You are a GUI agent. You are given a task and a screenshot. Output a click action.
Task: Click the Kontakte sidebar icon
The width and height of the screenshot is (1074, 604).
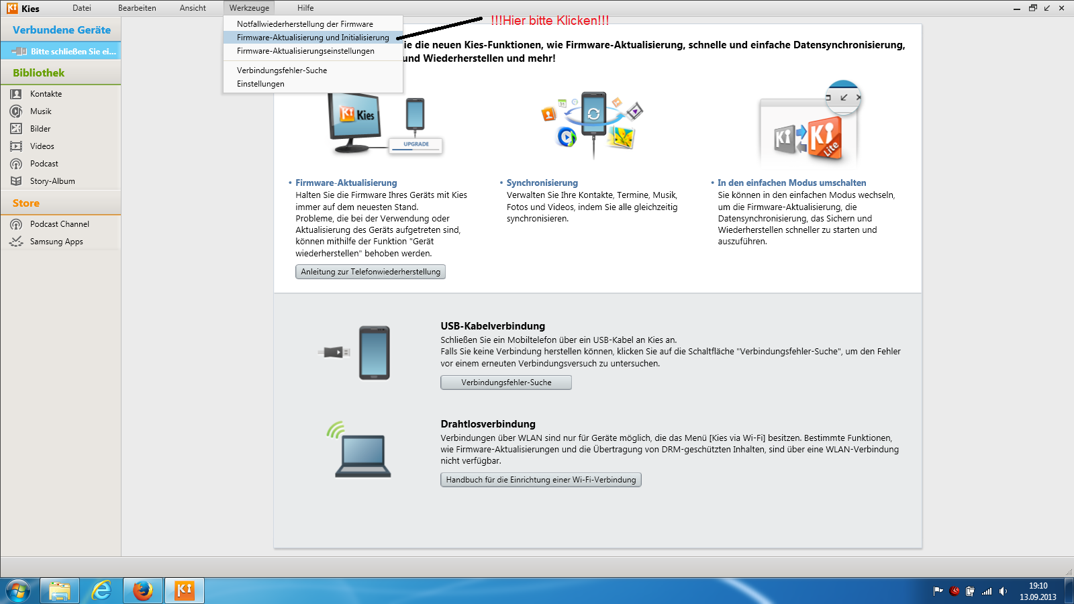click(16, 94)
